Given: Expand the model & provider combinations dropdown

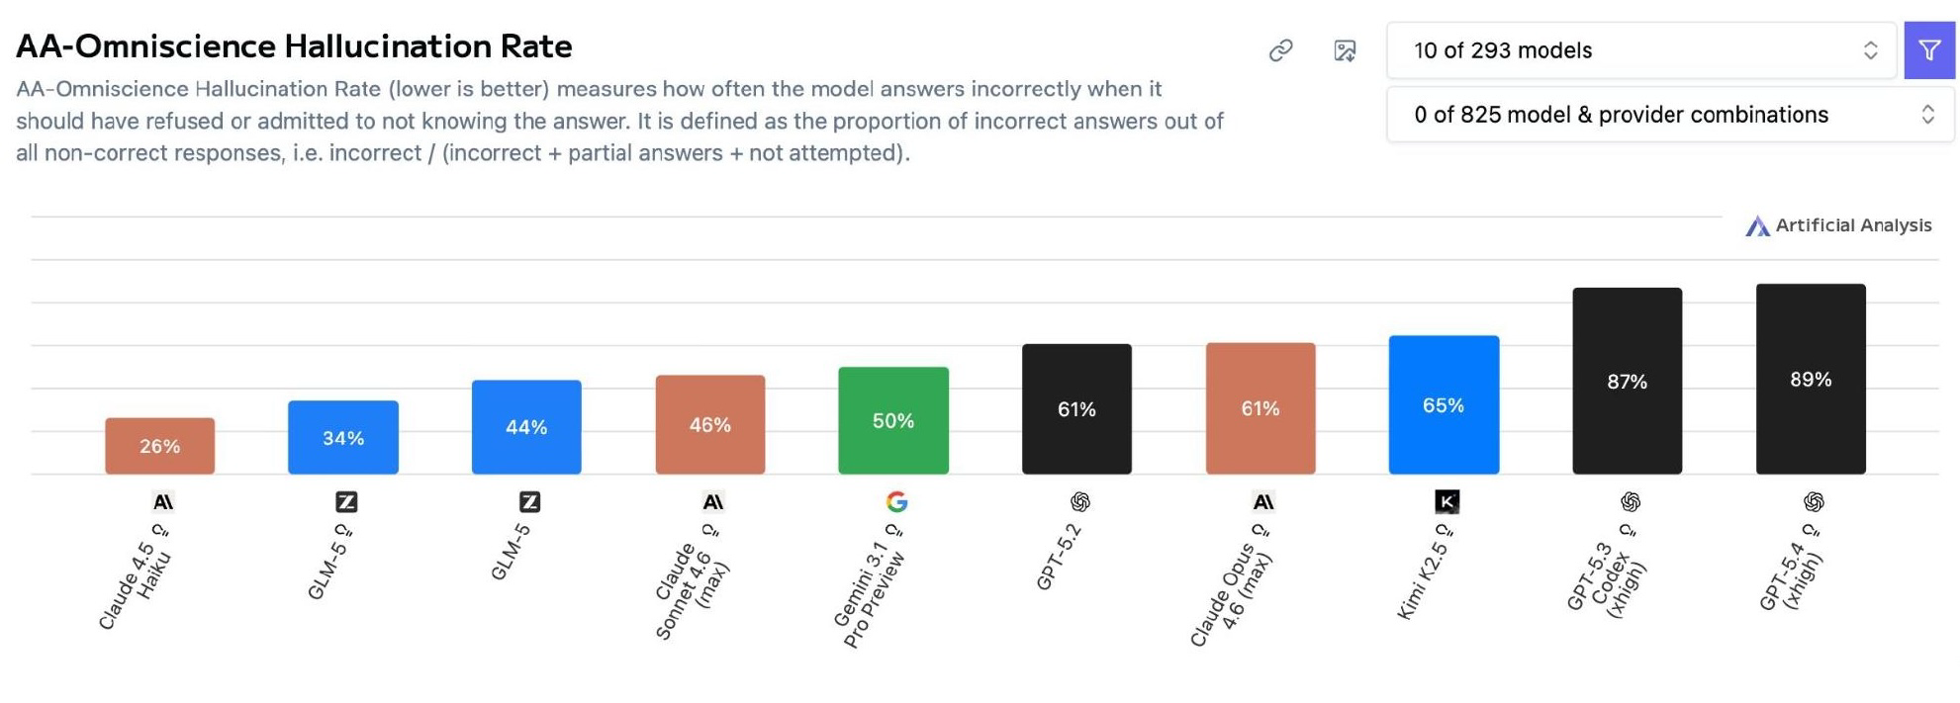Looking at the screenshot, I should 1670,115.
